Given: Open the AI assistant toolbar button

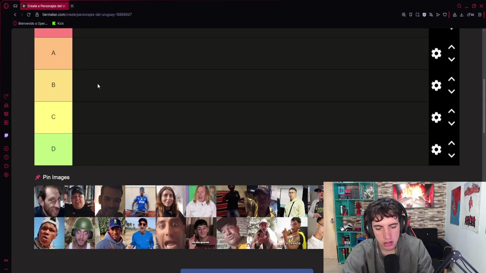Looking at the screenshot, I should click(x=471, y=15).
